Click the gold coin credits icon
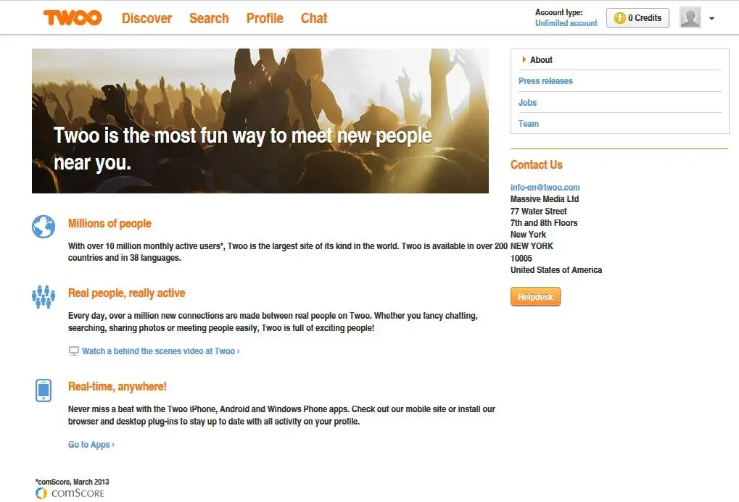Image resolution: width=739 pixels, height=502 pixels. (x=620, y=18)
